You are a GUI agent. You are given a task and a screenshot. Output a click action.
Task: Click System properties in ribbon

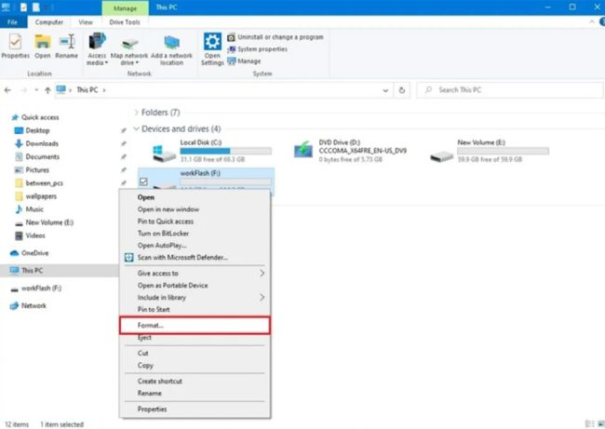(257, 49)
